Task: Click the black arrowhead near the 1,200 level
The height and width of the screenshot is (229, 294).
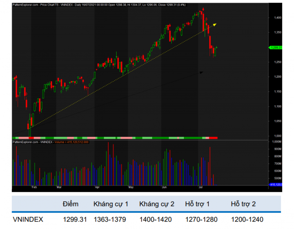Action: 201,73
